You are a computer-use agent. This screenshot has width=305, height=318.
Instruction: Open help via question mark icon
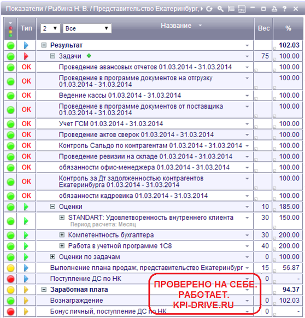(285, 9)
